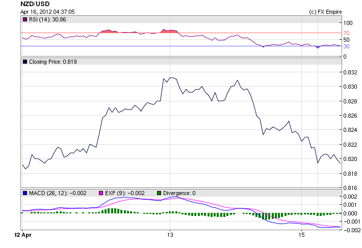The height and width of the screenshot is (248, 362).
Task: Click the MACD axis label -0.001
Action: click(x=352, y=222)
